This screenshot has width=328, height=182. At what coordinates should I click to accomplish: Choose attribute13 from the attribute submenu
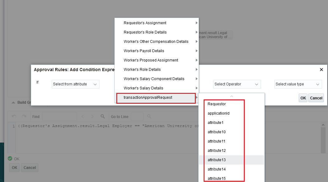point(216,160)
